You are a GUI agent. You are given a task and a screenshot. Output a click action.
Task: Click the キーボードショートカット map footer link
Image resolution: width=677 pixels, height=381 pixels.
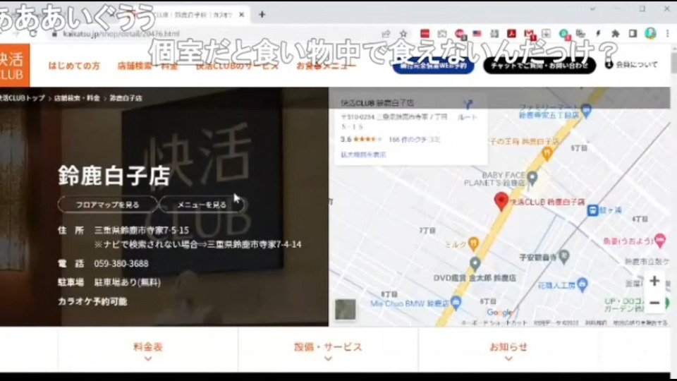[x=494, y=322]
